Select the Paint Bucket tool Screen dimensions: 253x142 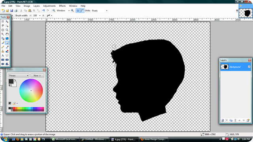click(x=3, y=39)
